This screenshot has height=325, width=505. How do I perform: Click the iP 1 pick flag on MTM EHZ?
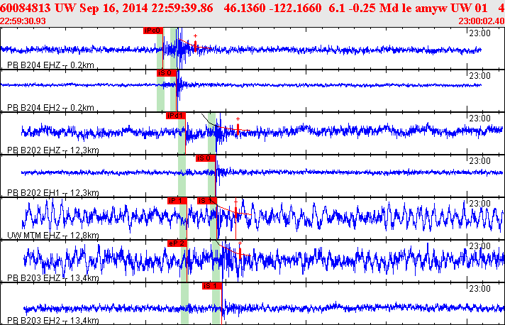coord(176,200)
